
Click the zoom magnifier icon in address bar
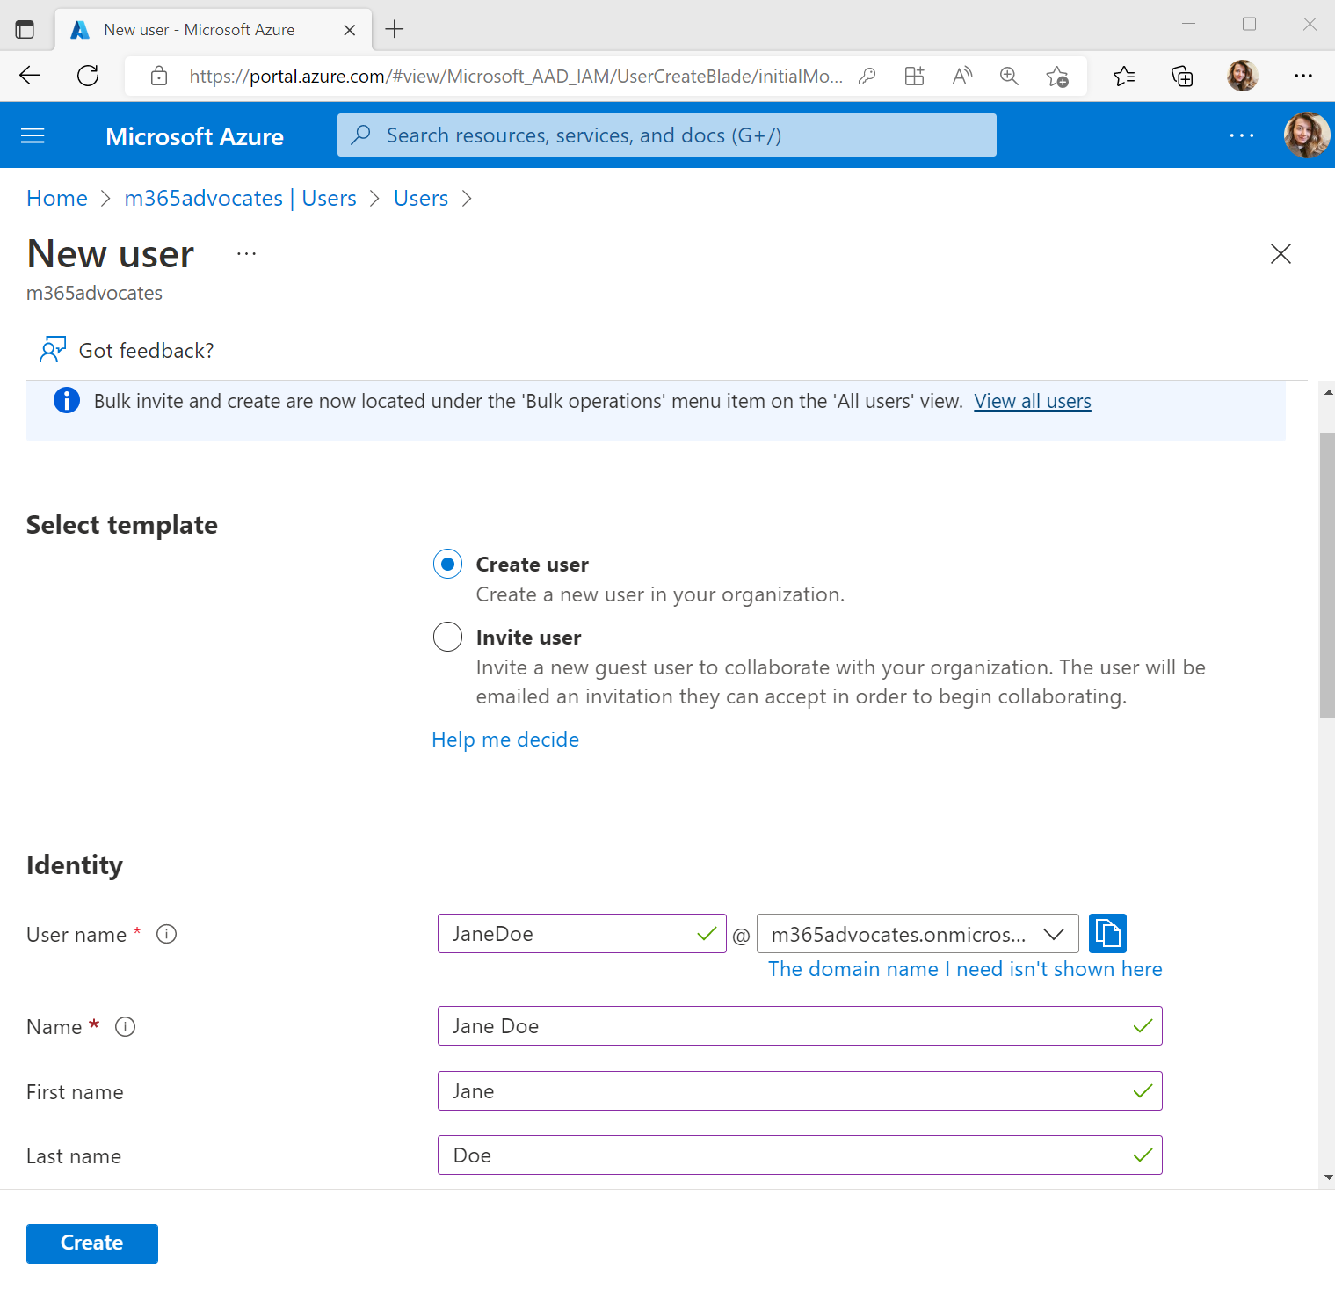(x=1009, y=76)
